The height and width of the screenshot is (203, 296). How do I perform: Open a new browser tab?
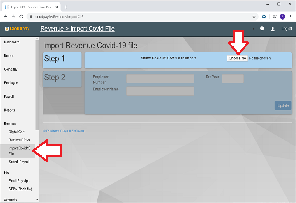tap(66, 7)
